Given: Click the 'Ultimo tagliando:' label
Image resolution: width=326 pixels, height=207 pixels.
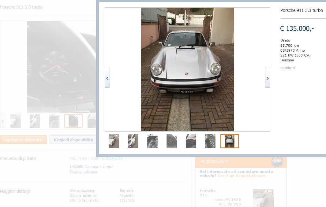Looking at the screenshot, I should (84, 200).
